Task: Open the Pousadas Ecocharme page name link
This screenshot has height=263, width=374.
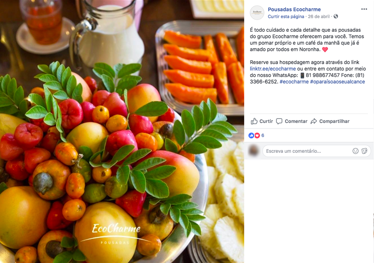Action: 294,9
